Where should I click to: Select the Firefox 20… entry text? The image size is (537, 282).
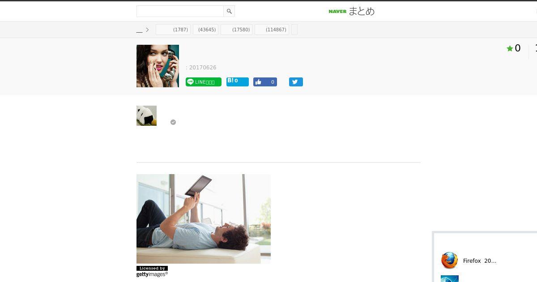point(480,261)
